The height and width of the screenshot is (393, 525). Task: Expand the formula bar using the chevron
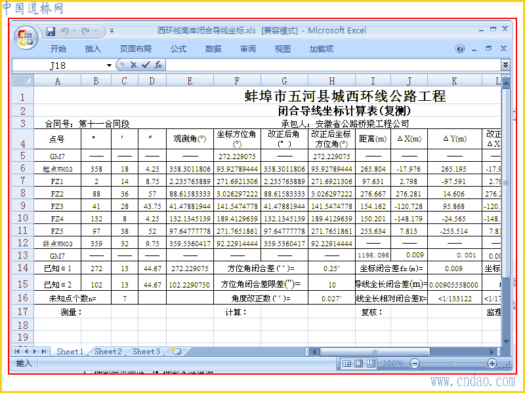pos(505,64)
